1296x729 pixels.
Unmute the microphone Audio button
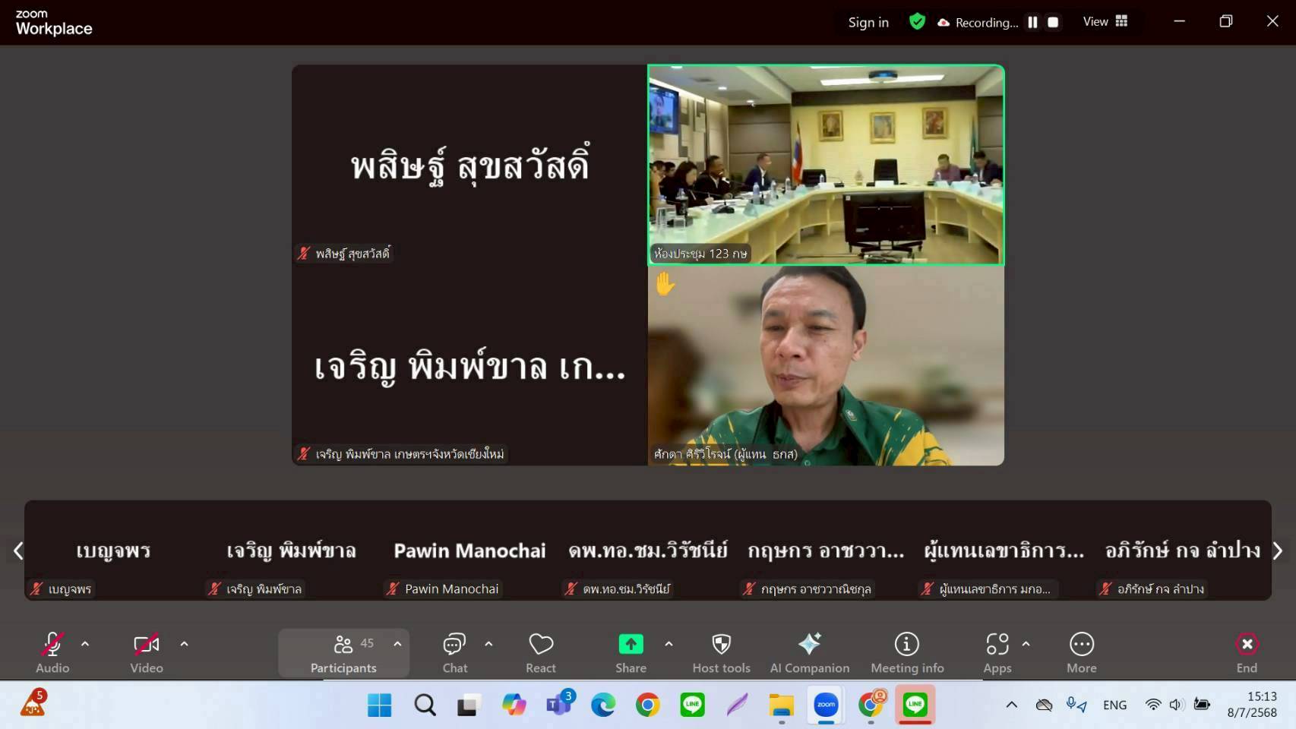pyautogui.click(x=52, y=652)
